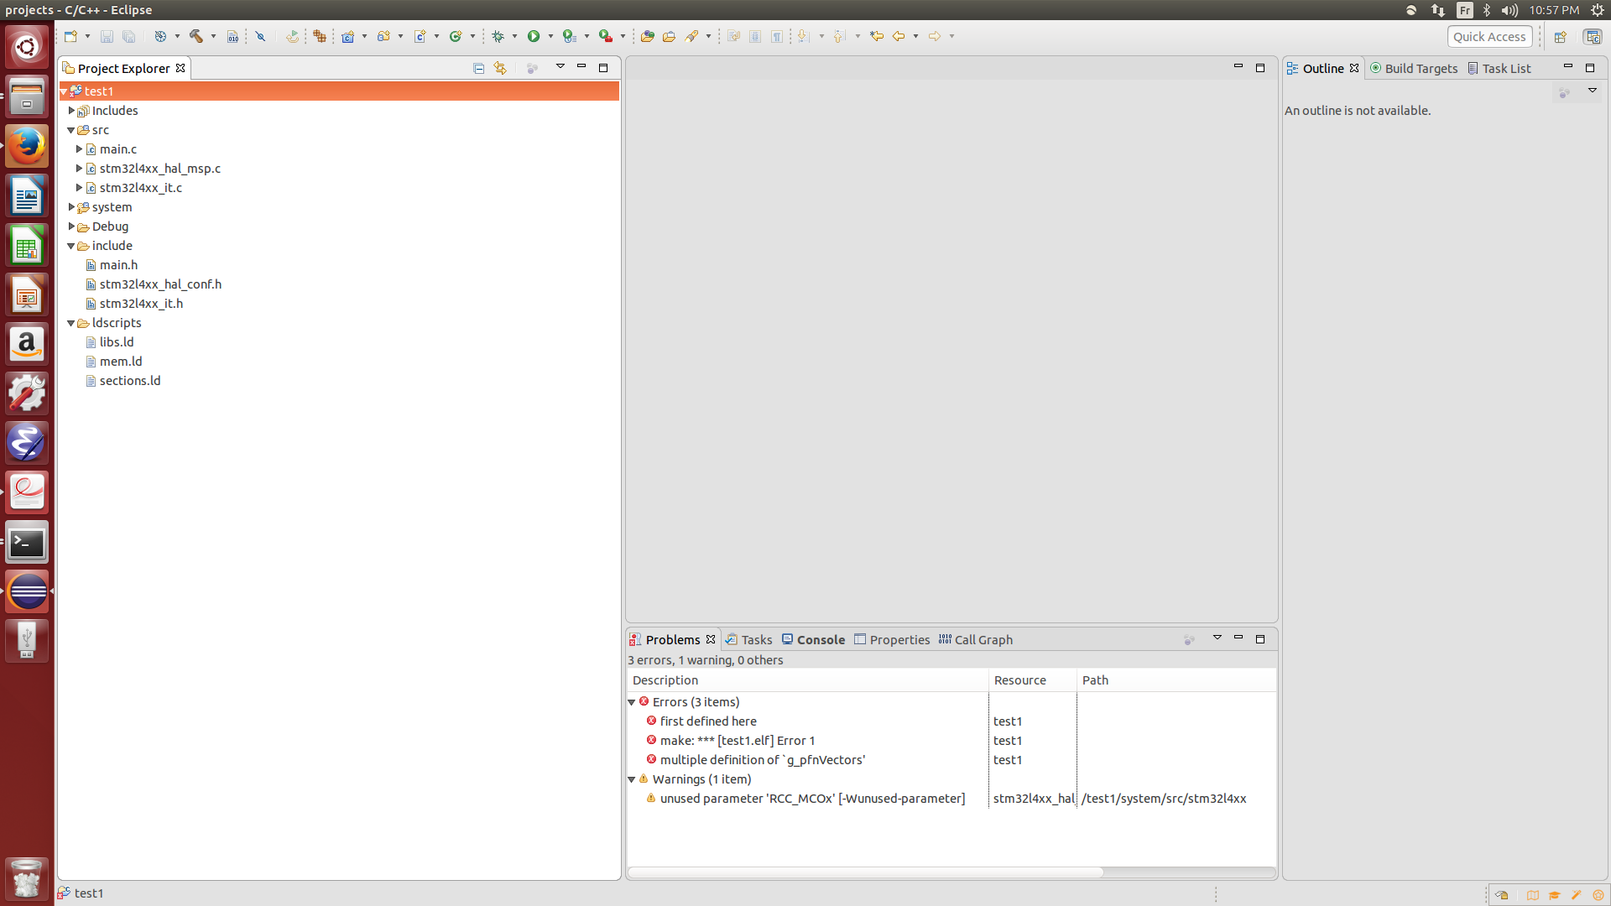Switch to the Console tab
Viewport: 1611px width, 906px height.
[x=813, y=639]
